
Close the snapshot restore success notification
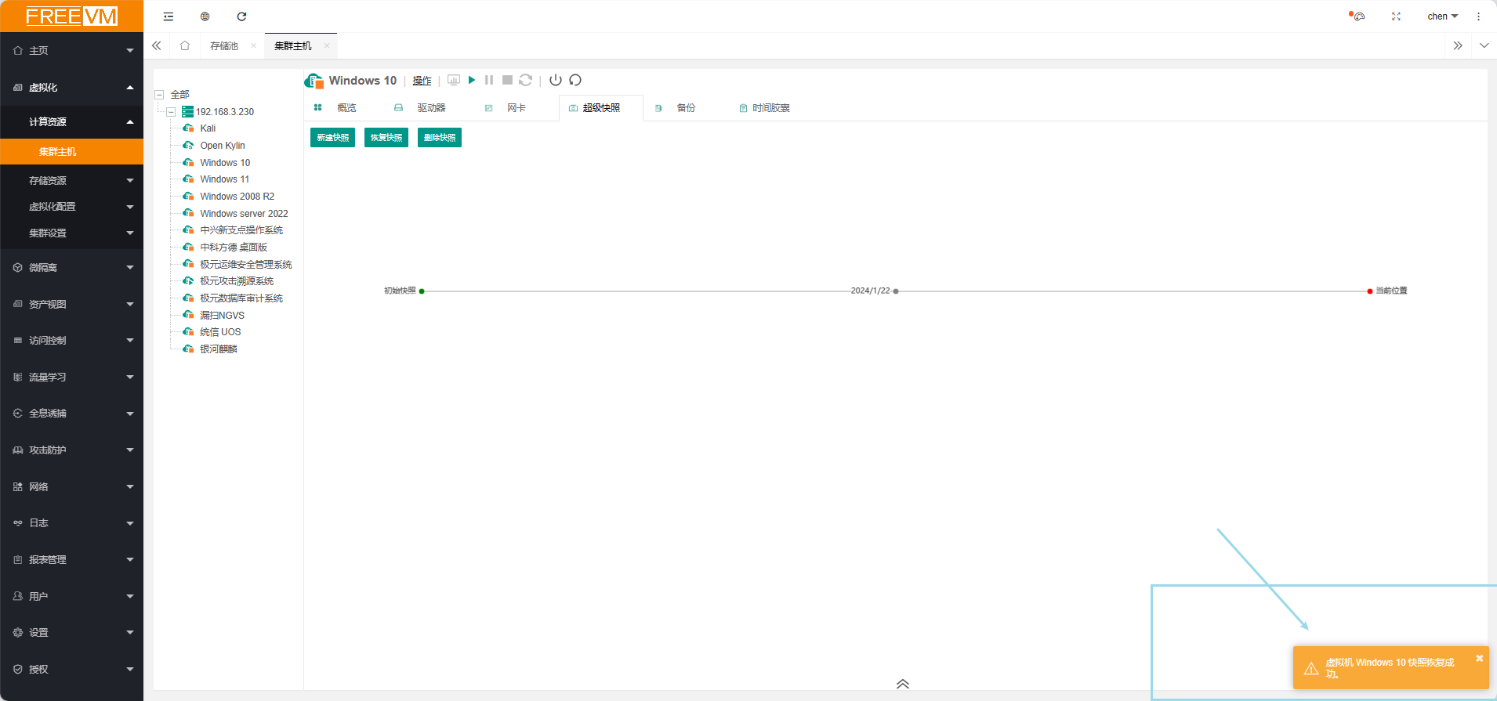(x=1480, y=658)
